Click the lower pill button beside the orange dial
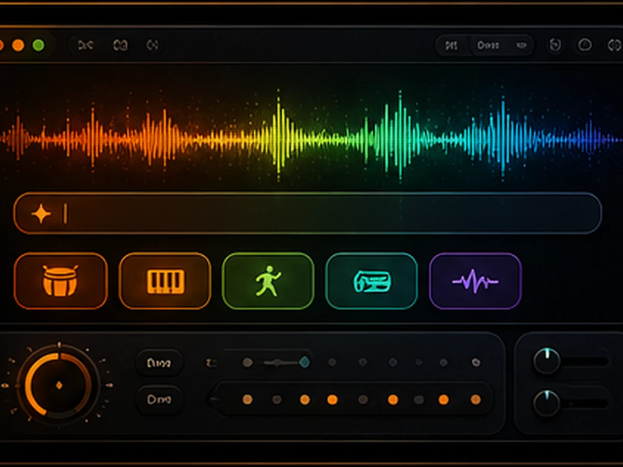Viewport: 623px width, 467px height. click(159, 400)
